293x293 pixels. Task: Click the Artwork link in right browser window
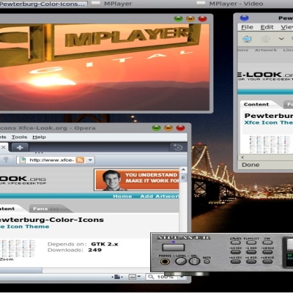click(x=266, y=50)
